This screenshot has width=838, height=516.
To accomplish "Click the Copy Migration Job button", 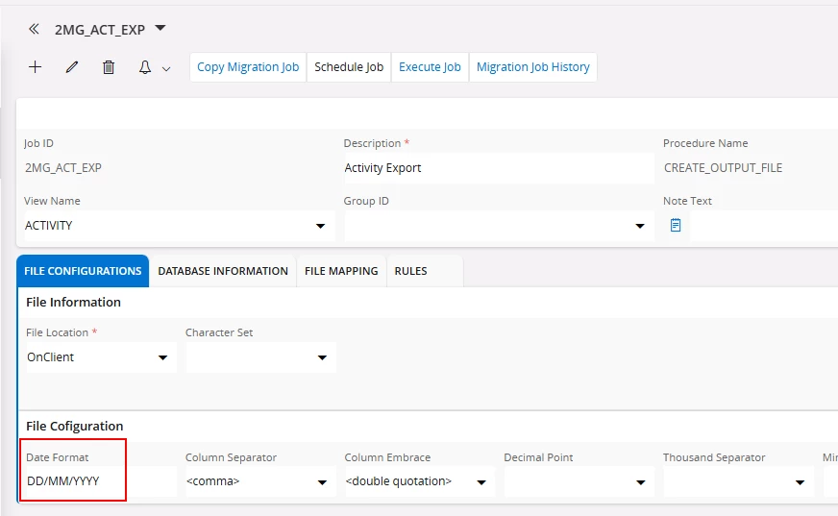I will 248,67.
